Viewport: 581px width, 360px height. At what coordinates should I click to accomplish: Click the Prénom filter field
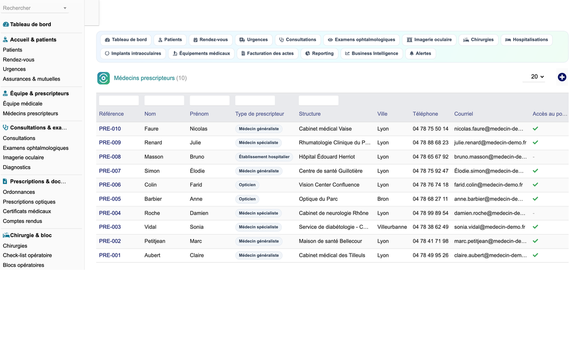point(210,100)
